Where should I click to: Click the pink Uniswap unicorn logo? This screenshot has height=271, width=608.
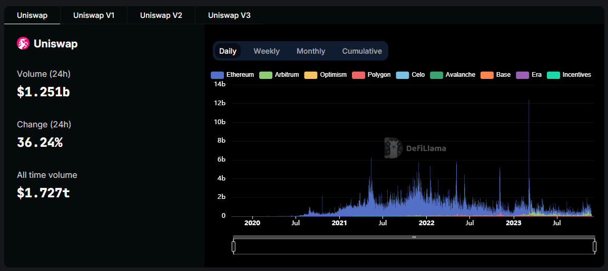pos(23,44)
